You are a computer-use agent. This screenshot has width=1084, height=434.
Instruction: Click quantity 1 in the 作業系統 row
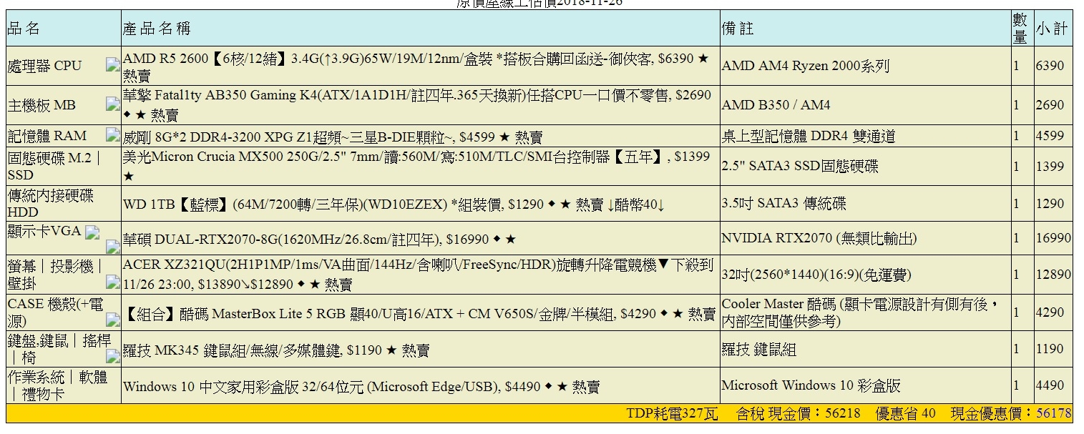point(1016,386)
